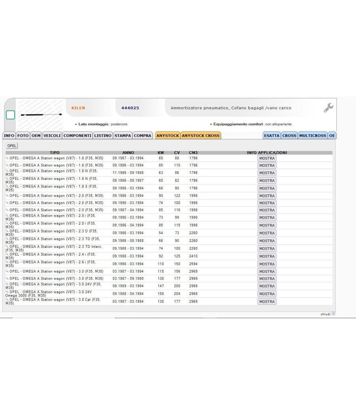The width and height of the screenshot is (356, 415).
Task: Show applications for the 2.3 D row
Action: point(267,233)
